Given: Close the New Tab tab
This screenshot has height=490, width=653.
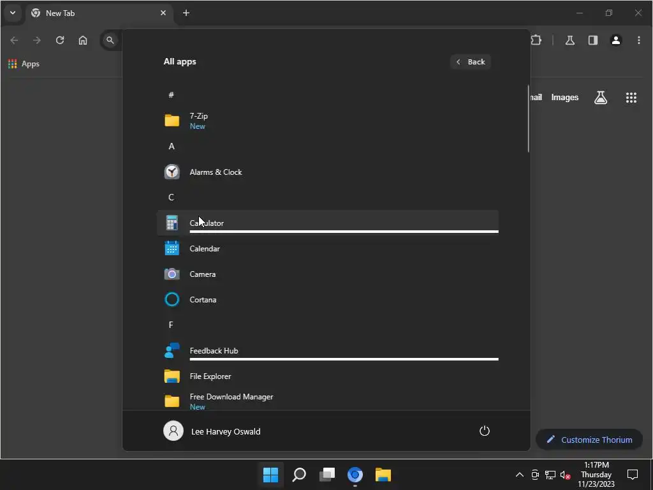Looking at the screenshot, I should tap(163, 13).
